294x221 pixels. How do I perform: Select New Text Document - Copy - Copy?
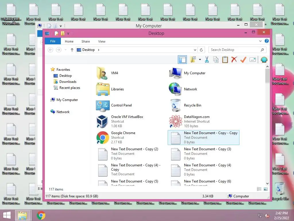click(204, 138)
